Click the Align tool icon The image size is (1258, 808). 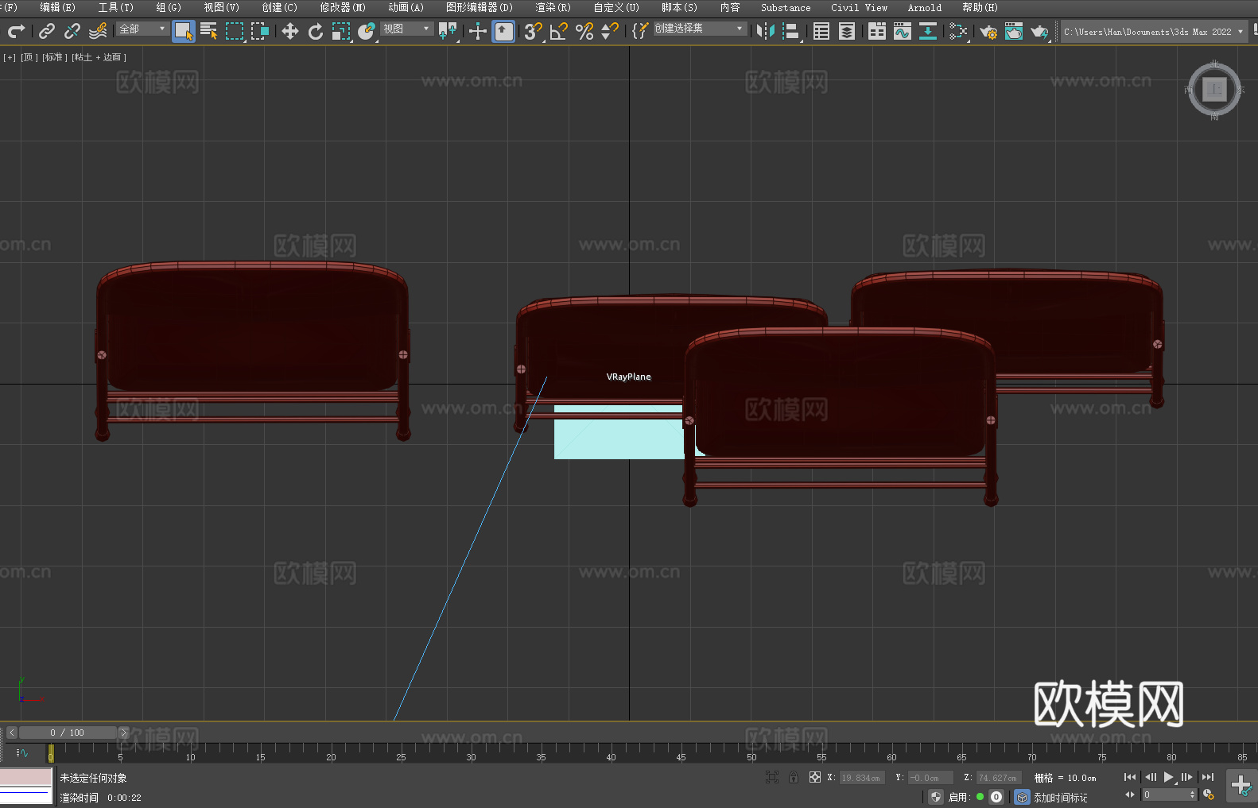tap(791, 31)
